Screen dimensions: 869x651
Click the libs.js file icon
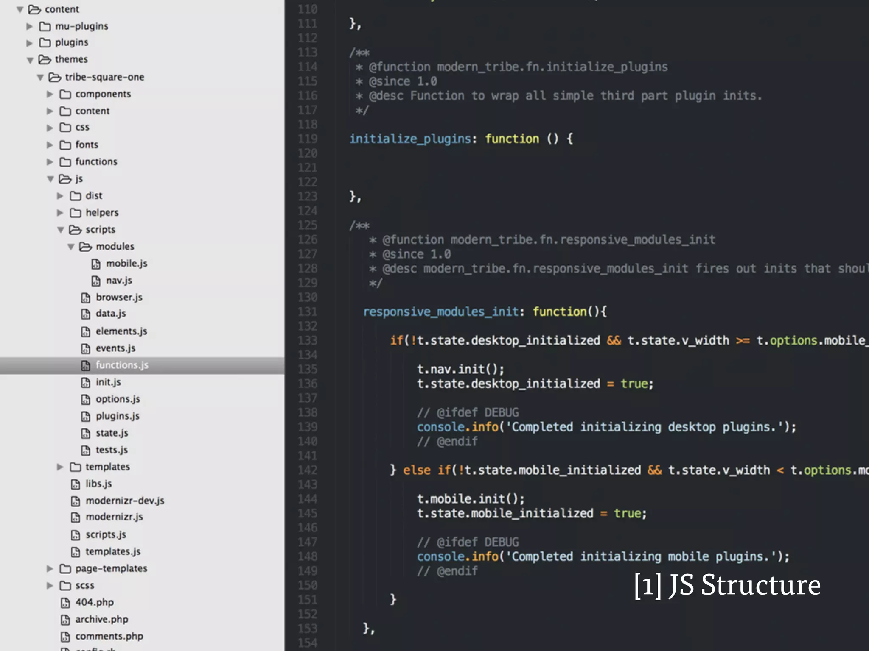(x=76, y=484)
